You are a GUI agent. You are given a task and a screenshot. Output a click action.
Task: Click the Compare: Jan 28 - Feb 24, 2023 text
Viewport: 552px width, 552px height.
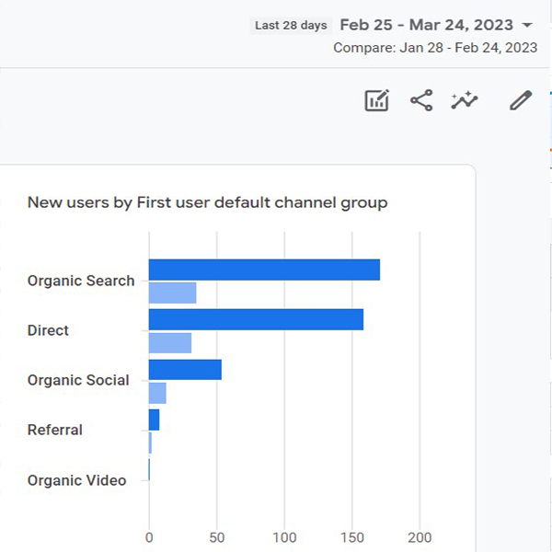pyautogui.click(x=435, y=48)
